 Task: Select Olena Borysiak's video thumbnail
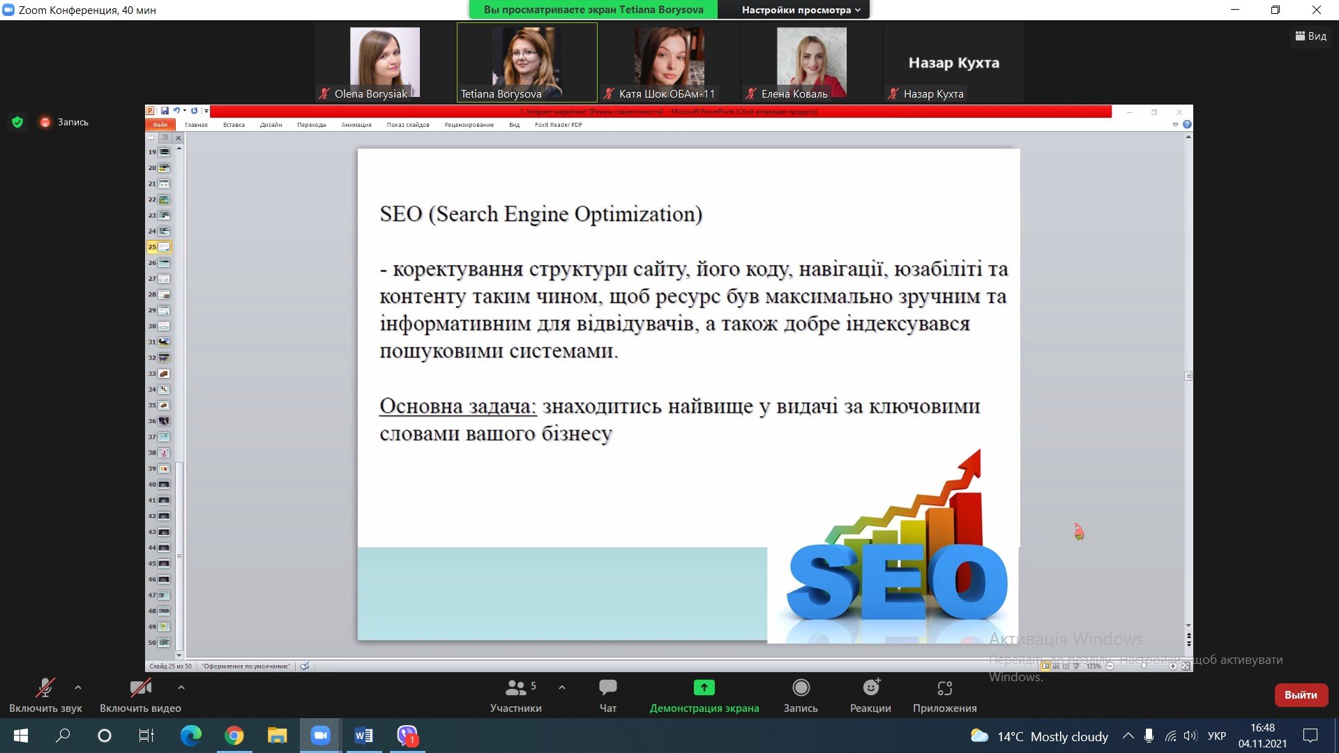tap(385, 63)
